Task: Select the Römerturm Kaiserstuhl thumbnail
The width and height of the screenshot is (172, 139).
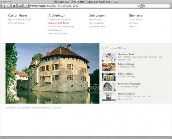Action: [x=109, y=87]
